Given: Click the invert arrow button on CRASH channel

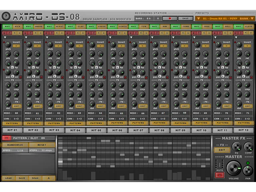Looking at the screenshot, I should point(100,46).
